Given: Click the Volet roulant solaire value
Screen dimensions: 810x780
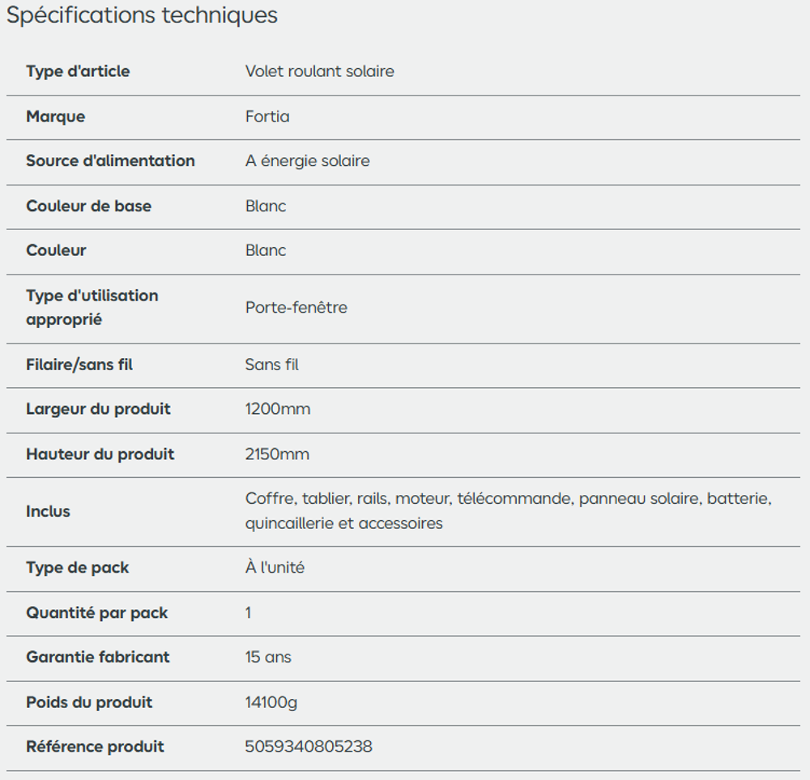Looking at the screenshot, I should (320, 71).
